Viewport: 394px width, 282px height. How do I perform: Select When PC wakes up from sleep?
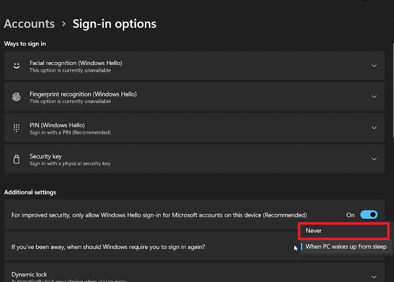click(x=346, y=247)
